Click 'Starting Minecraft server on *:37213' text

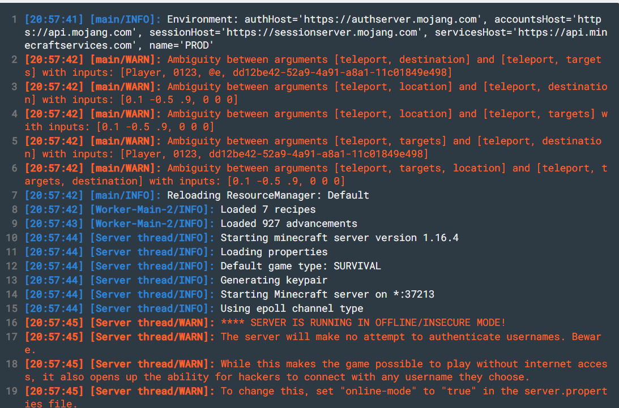click(327, 294)
